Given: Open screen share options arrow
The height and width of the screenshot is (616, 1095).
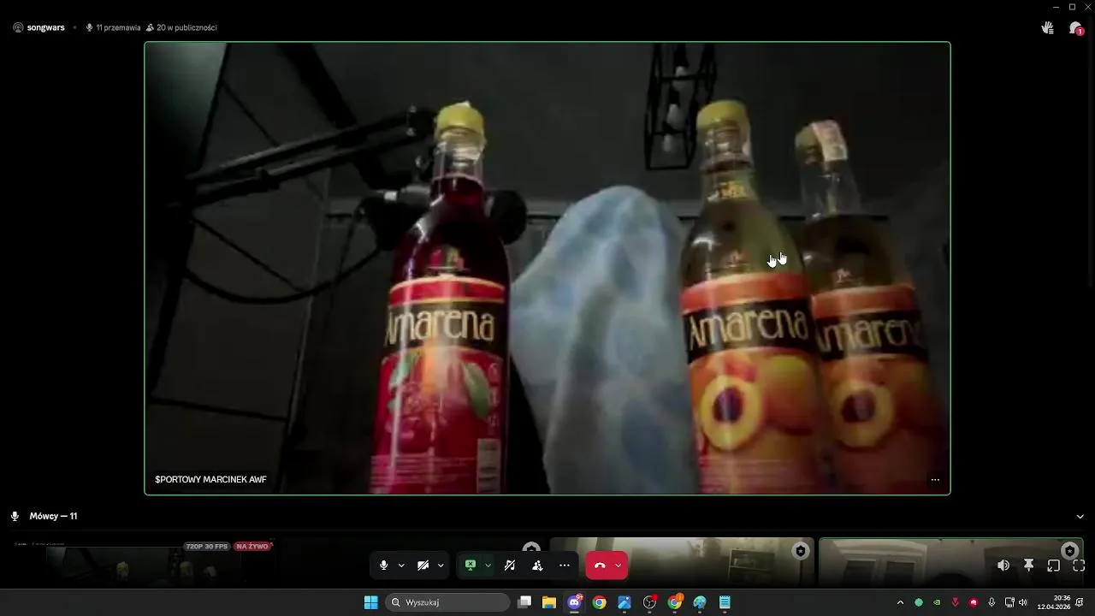Looking at the screenshot, I should point(488,566).
